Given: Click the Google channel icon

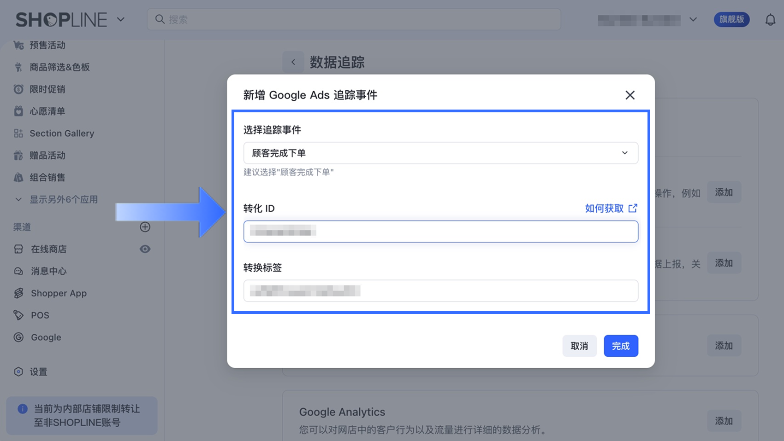Looking at the screenshot, I should [18, 337].
